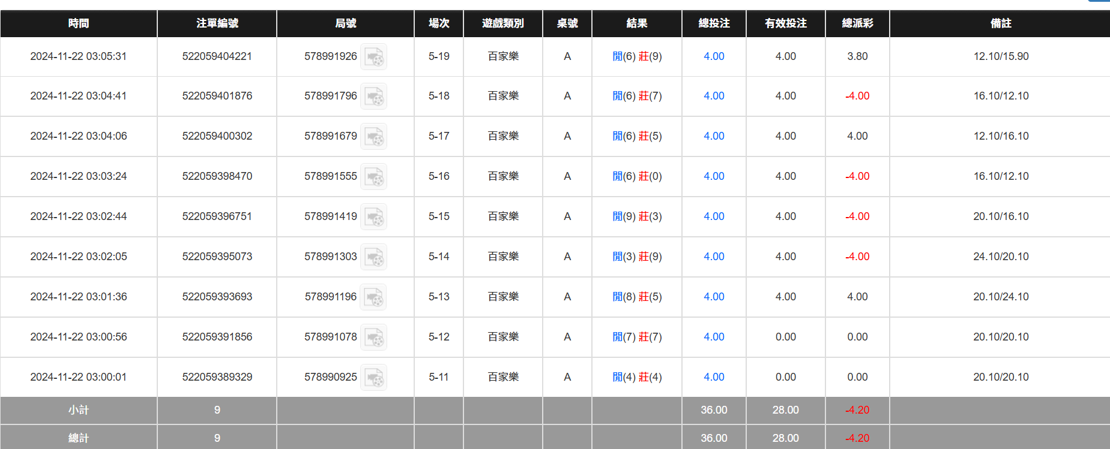Image resolution: width=1110 pixels, height=449 pixels.
Task: Open video replay icon for round 578991926
Action: [x=373, y=57]
